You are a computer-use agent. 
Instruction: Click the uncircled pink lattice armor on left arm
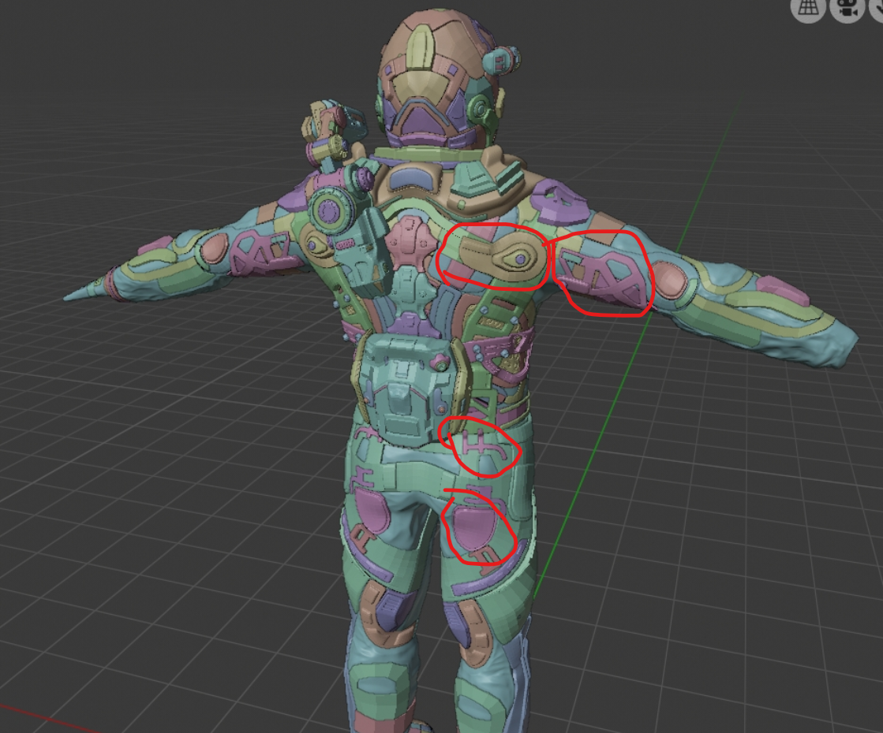(258, 254)
